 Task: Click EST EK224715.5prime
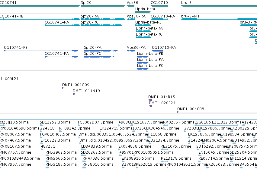point(116,128)
